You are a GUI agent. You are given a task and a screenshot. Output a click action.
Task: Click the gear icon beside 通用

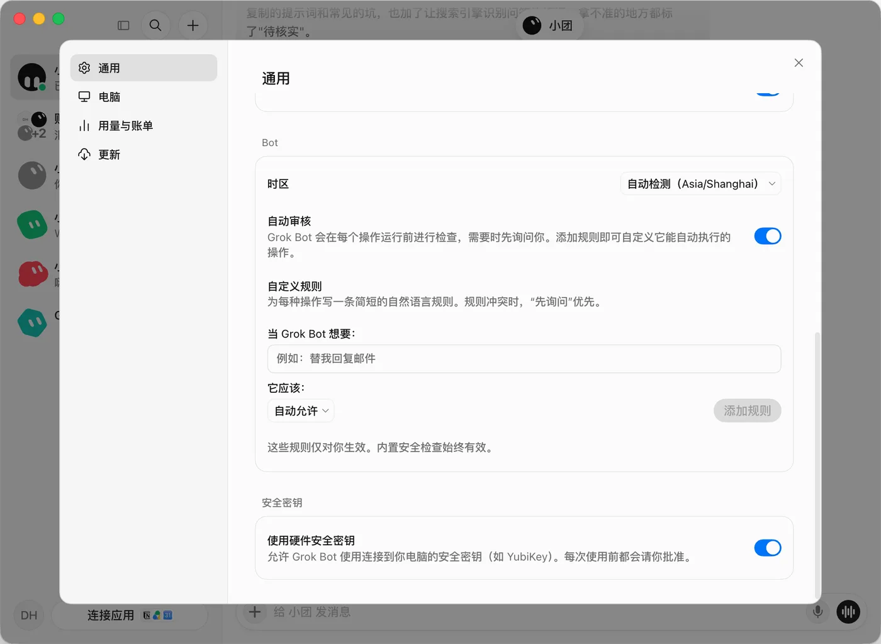pos(84,68)
